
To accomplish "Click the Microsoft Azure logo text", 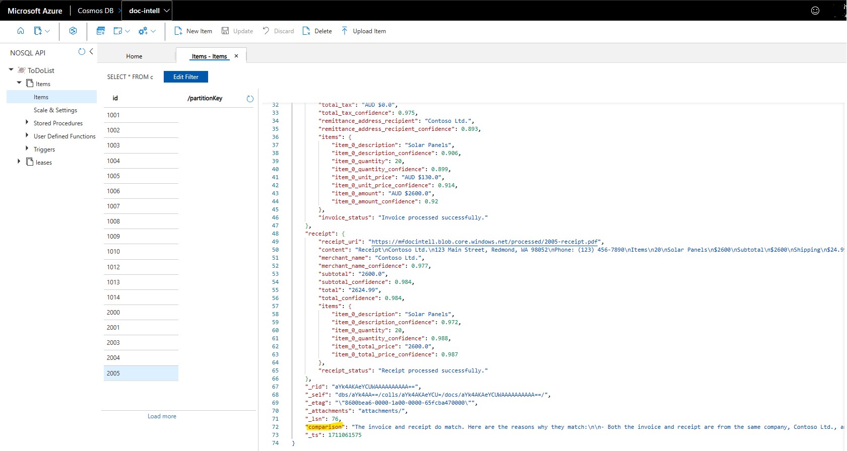I will tap(35, 11).
